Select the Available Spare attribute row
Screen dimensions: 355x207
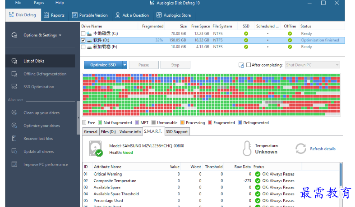click(x=211, y=187)
